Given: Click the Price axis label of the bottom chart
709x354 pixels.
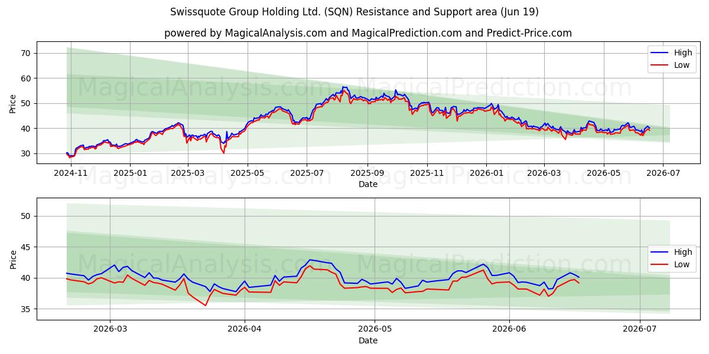Looking at the screenshot, I should (13, 259).
